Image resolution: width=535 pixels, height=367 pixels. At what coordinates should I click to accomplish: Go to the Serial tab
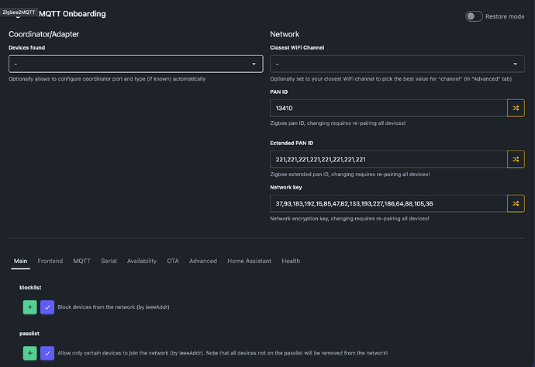[109, 261]
